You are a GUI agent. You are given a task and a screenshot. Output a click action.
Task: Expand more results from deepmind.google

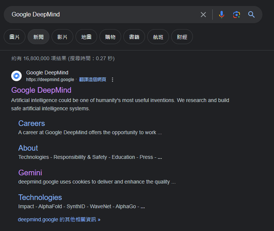point(59,219)
